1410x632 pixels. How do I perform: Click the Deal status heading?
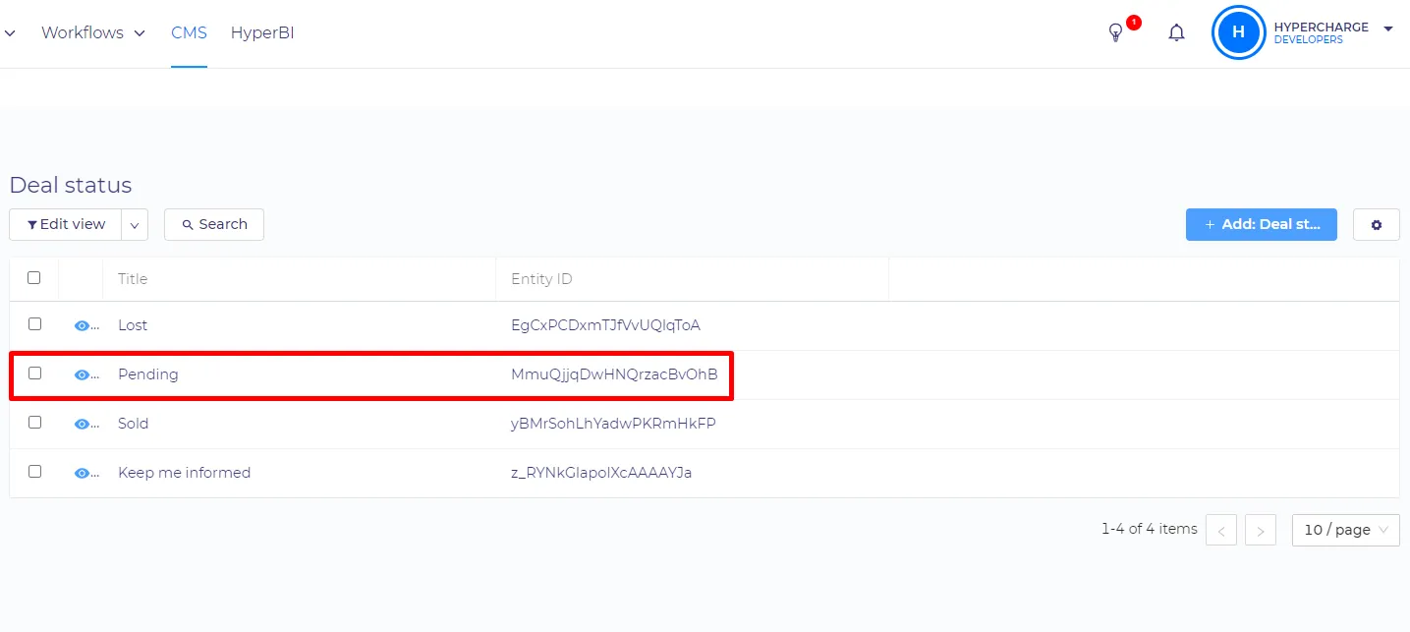71,185
